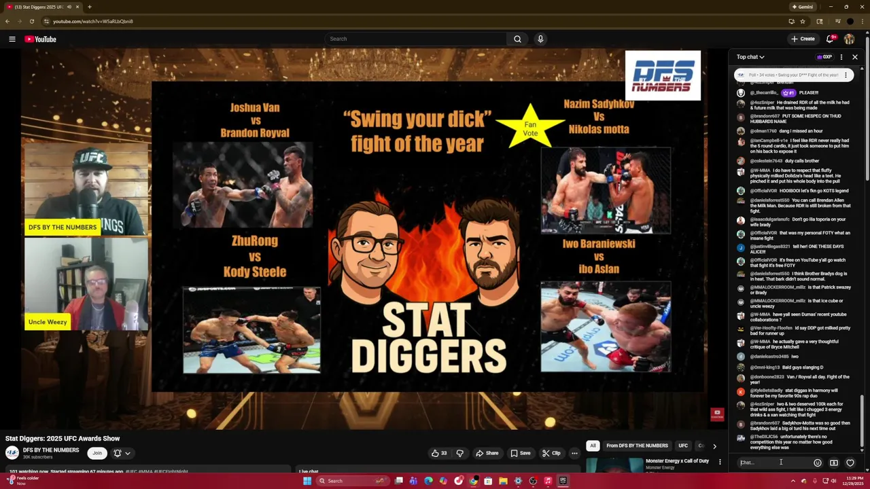Click the Windows taskbar Search box

(353, 481)
